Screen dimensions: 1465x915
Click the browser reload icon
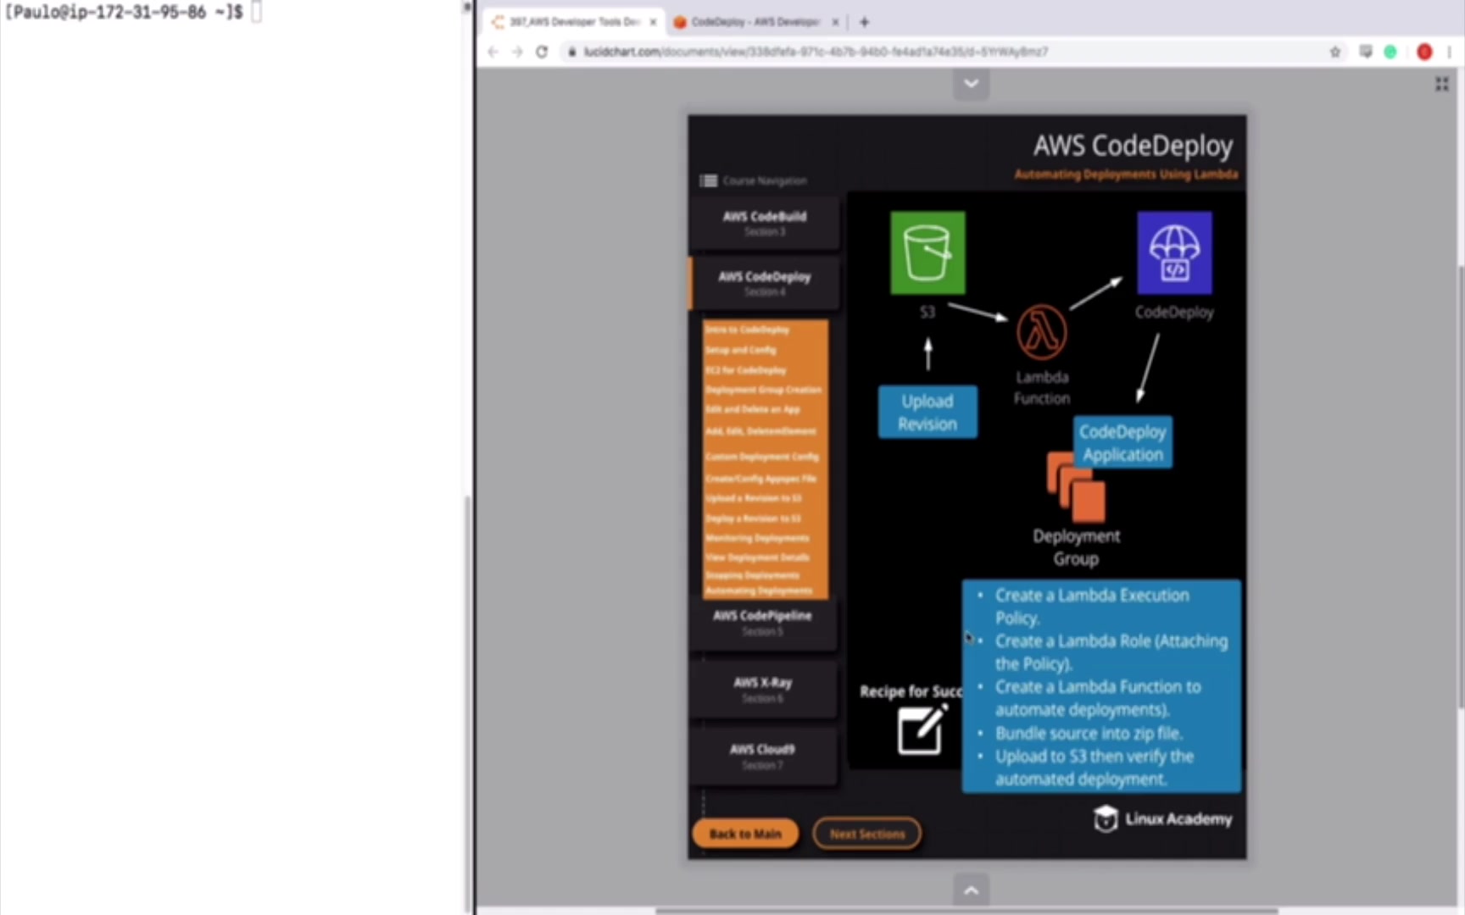[x=542, y=52]
